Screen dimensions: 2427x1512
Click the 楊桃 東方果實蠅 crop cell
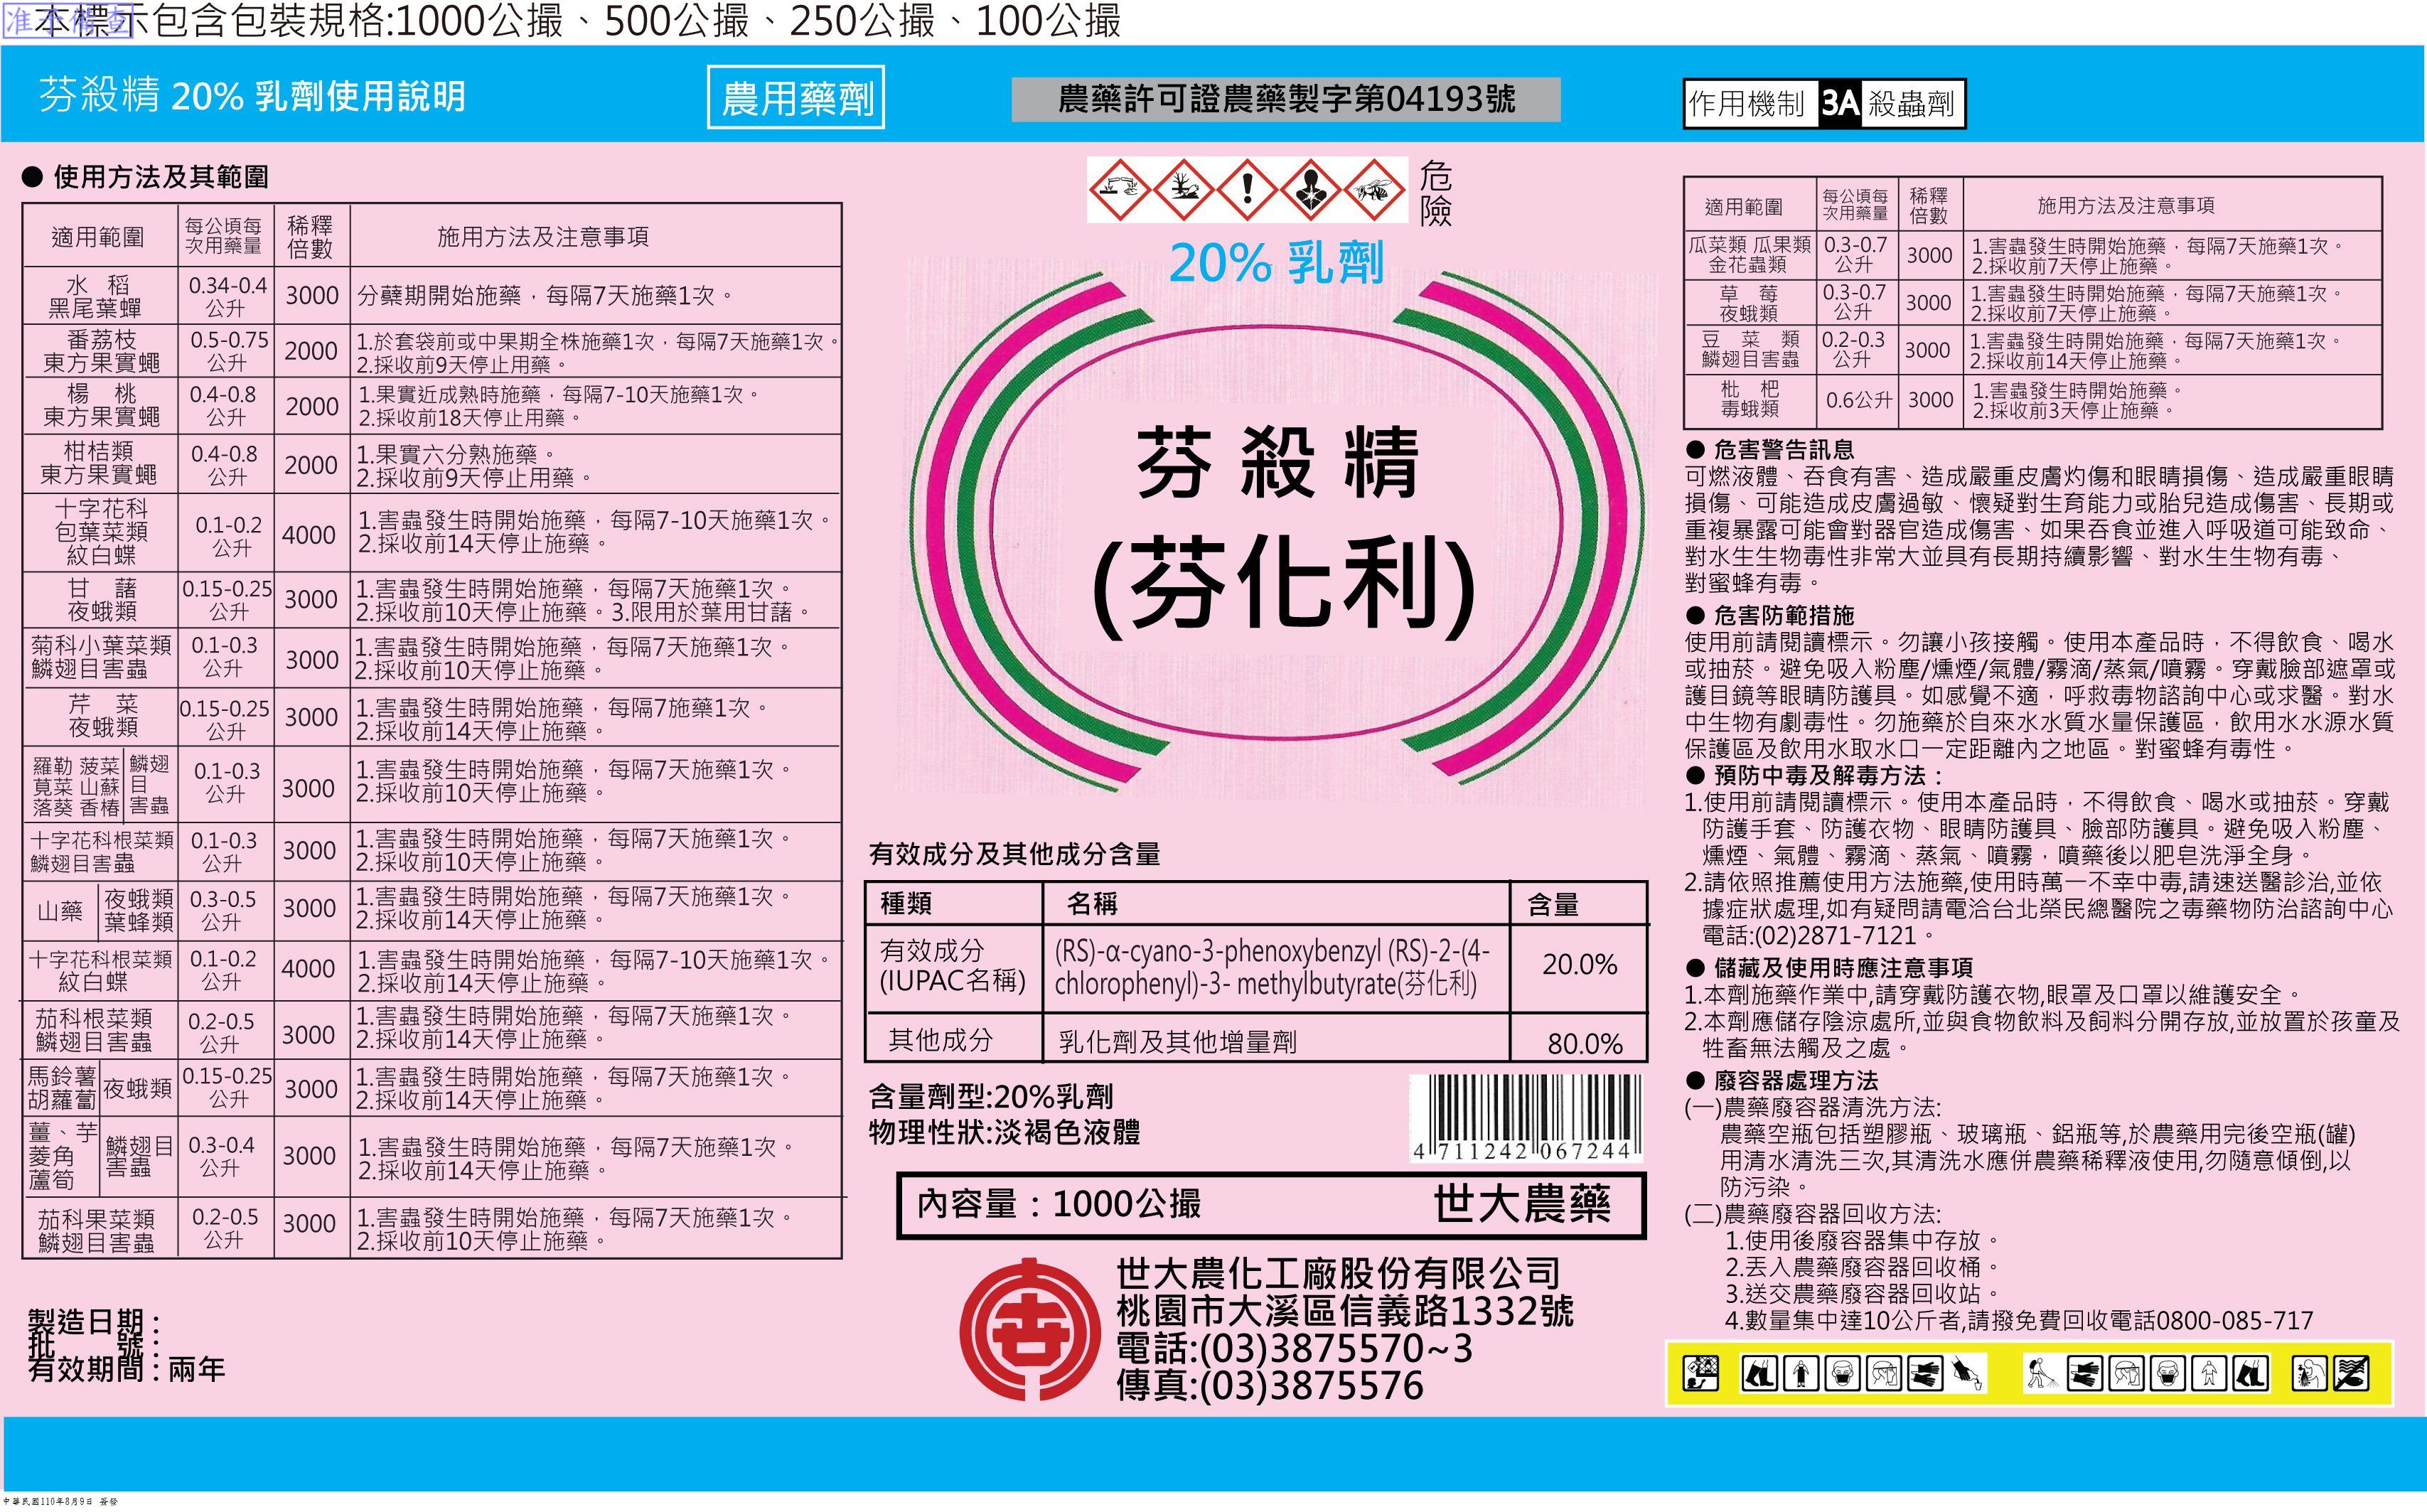[101, 405]
